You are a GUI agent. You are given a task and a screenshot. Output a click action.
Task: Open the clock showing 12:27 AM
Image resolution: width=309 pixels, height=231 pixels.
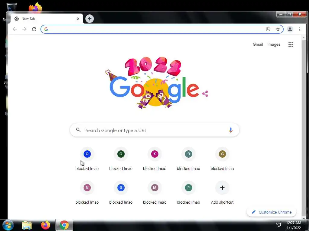pos(294,225)
